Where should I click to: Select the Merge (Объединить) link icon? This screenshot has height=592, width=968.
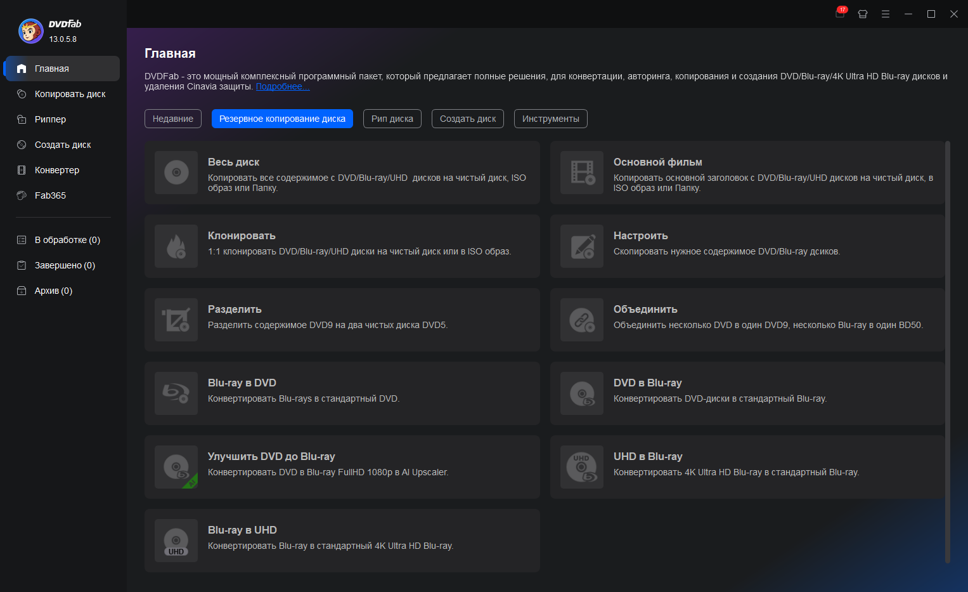point(582,320)
